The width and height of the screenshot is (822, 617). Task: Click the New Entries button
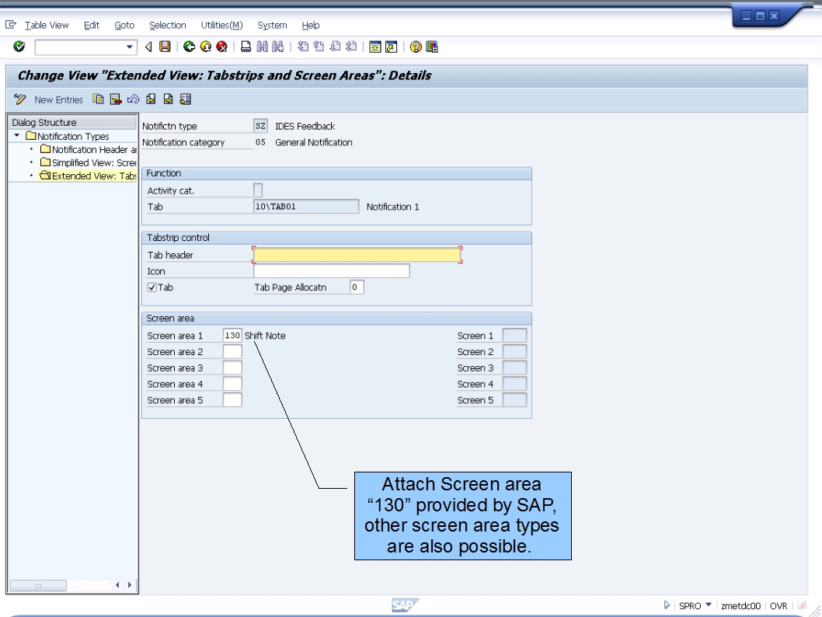coord(59,99)
